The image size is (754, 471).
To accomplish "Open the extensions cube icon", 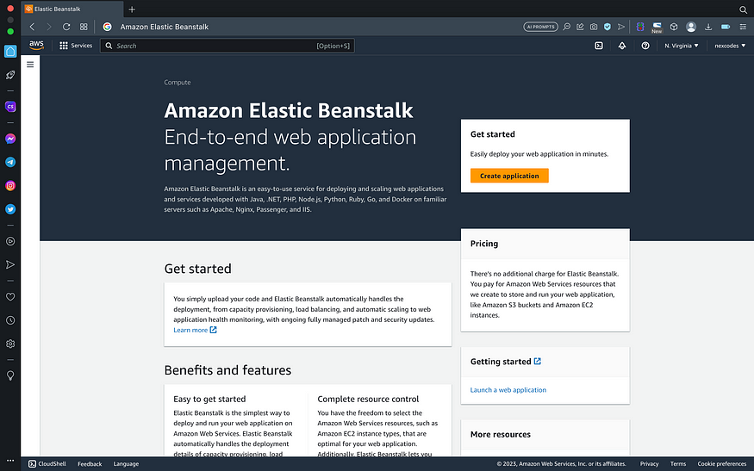I will [x=674, y=27].
